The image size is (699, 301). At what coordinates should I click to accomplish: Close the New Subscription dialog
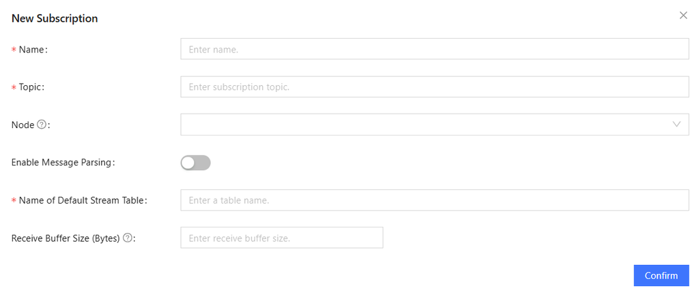[683, 15]
